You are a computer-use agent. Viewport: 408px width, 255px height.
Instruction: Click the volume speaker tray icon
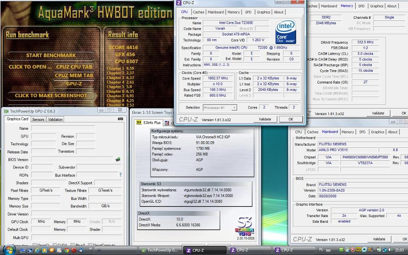pyautogui.click(x=390, y=250)
